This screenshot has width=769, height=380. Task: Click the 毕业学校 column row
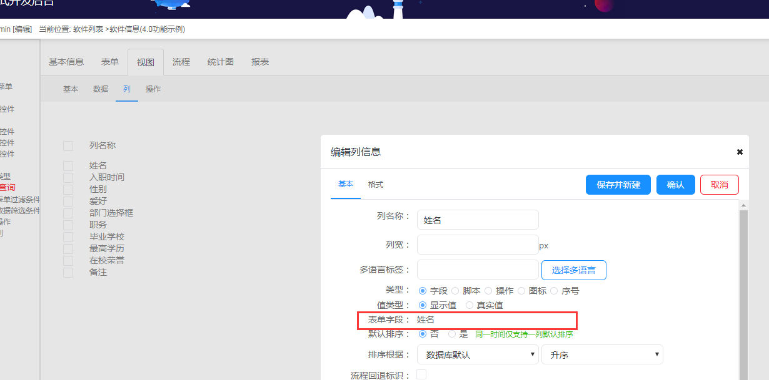click(107, 236)
